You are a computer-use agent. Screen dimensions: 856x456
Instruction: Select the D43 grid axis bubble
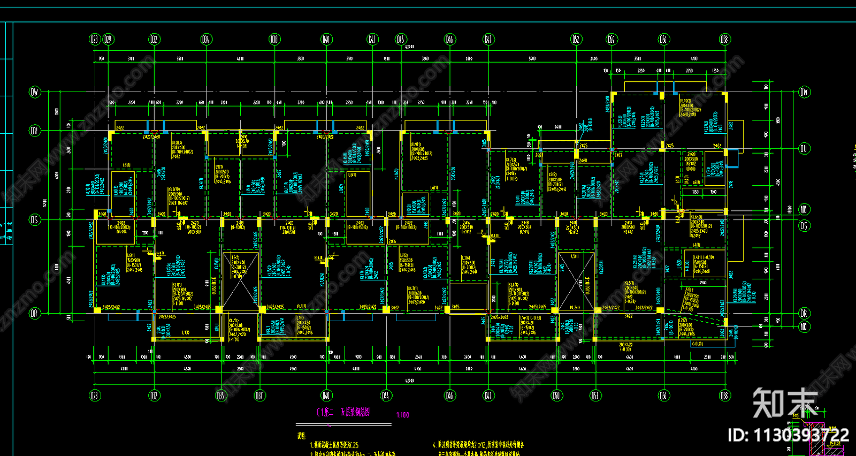pyautogui.click(x=372, y=39)
